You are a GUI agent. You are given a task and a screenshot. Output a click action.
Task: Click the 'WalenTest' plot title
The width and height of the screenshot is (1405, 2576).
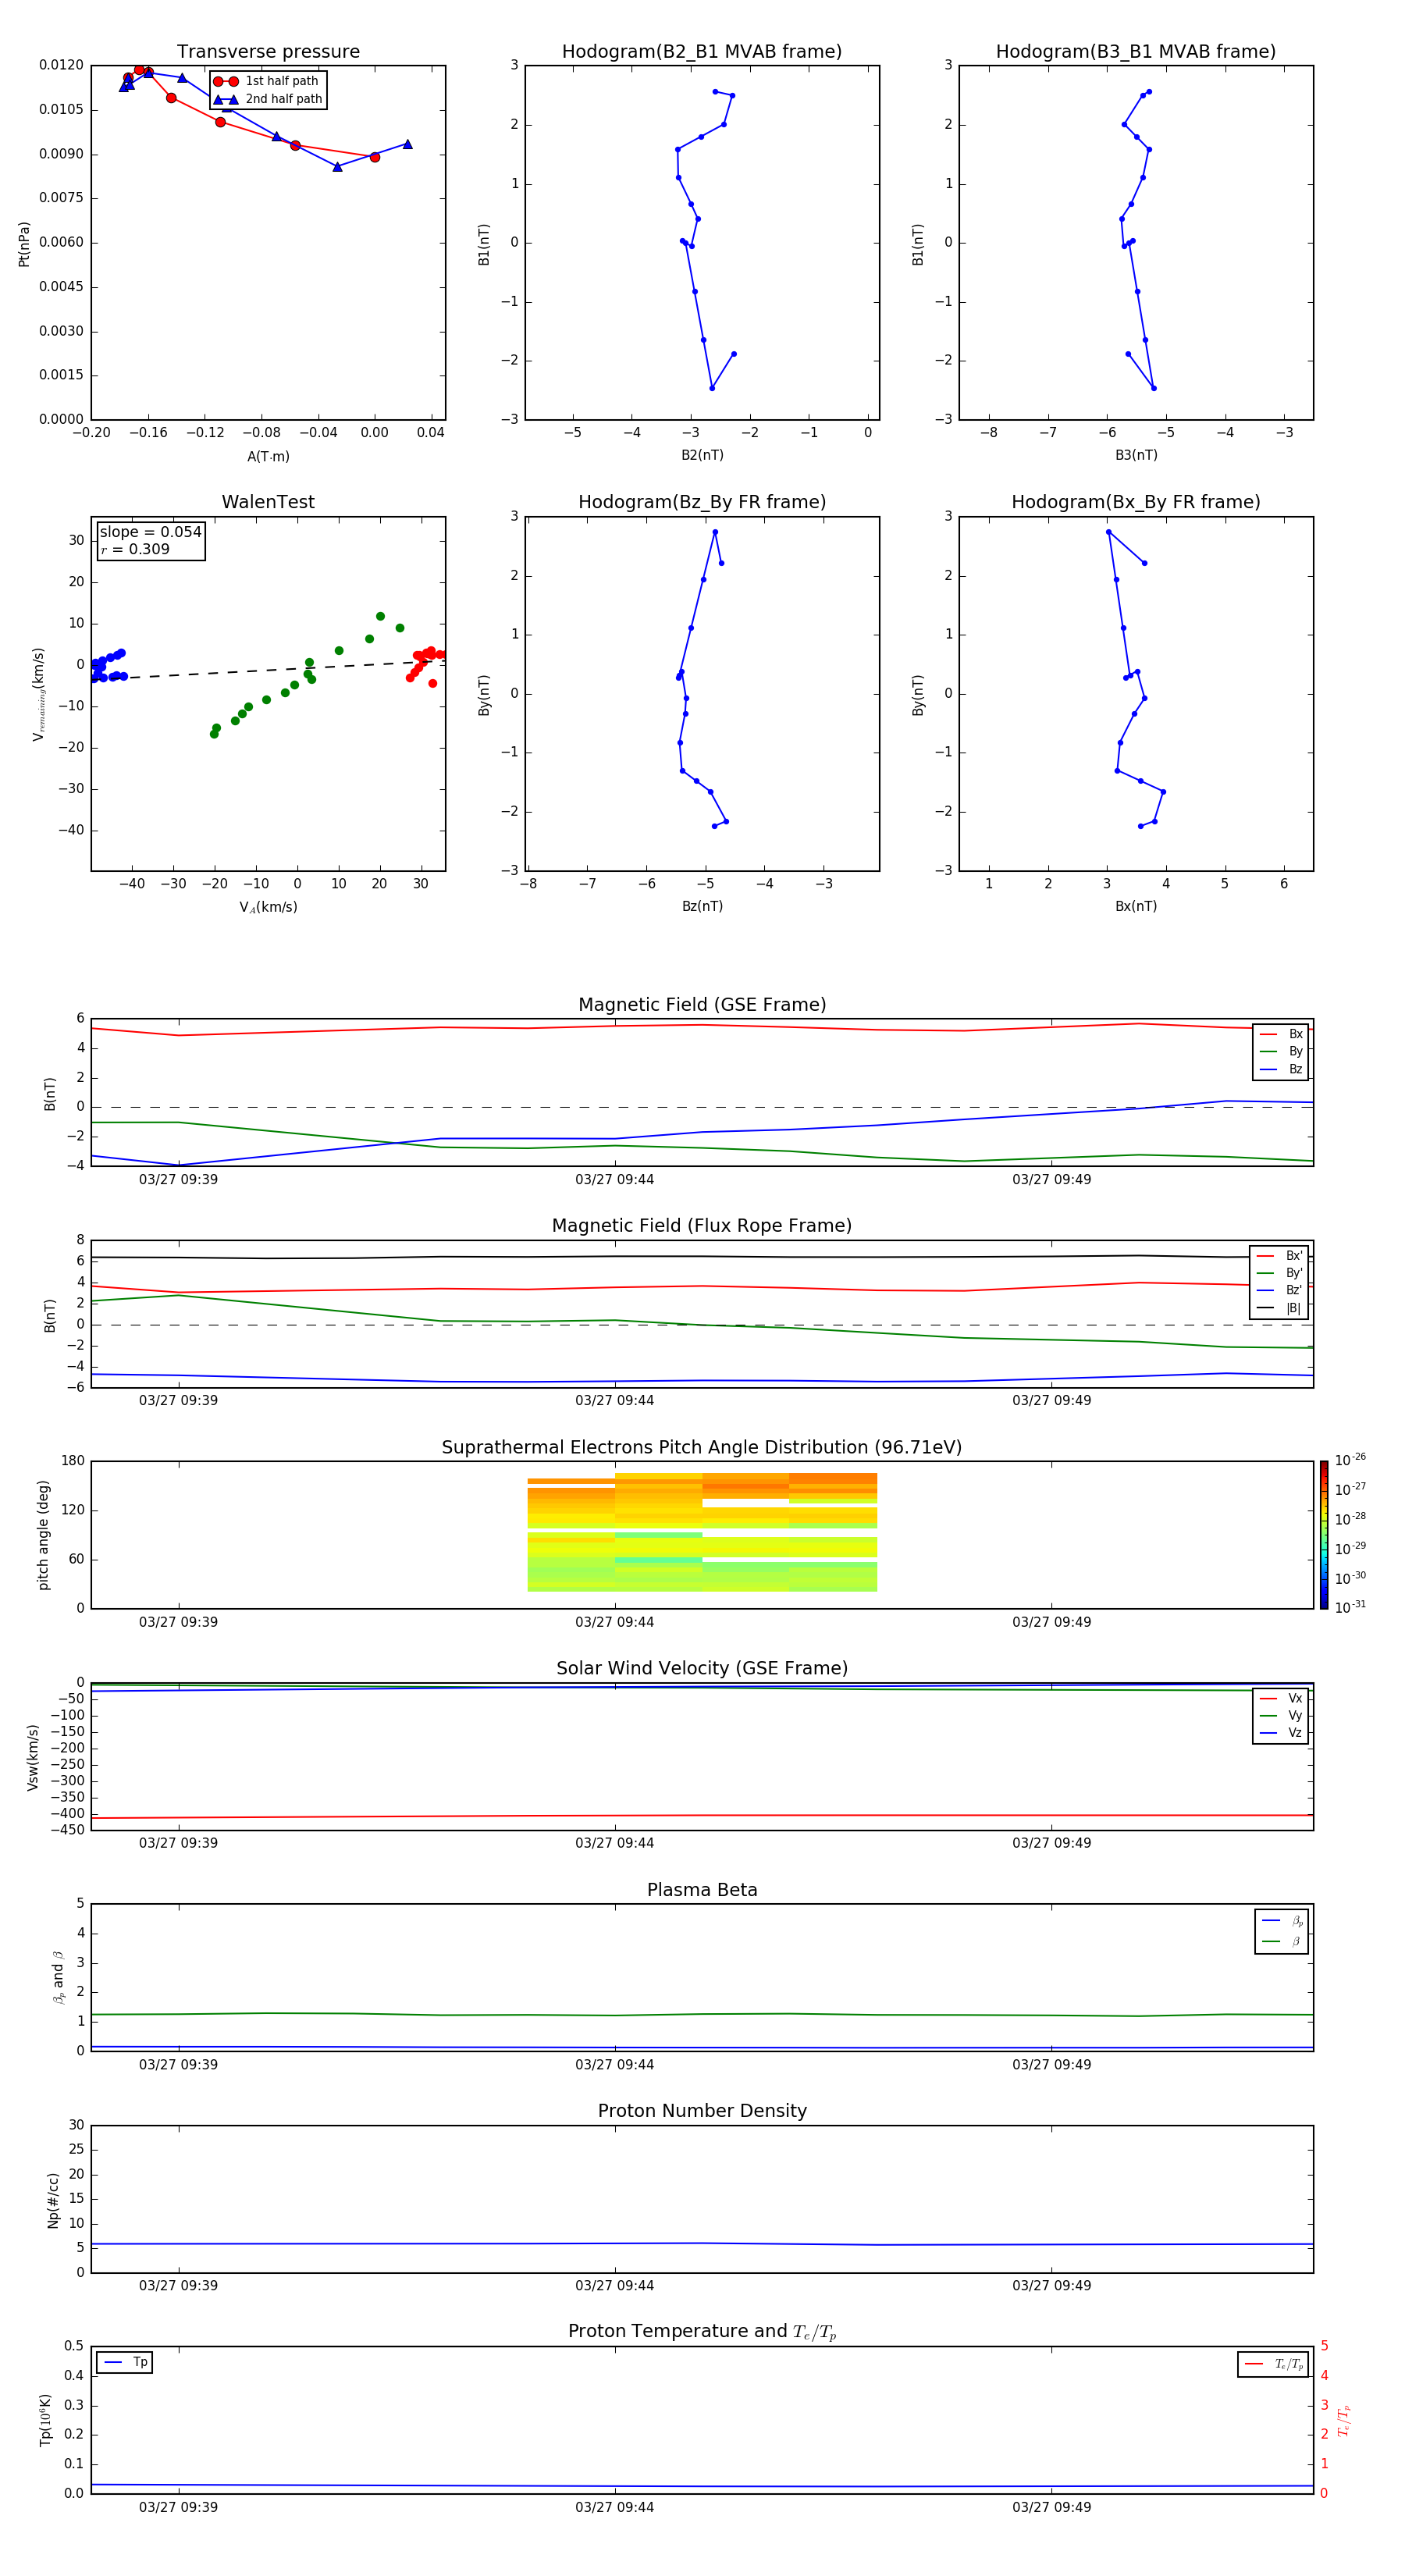(x=268, y=502)
